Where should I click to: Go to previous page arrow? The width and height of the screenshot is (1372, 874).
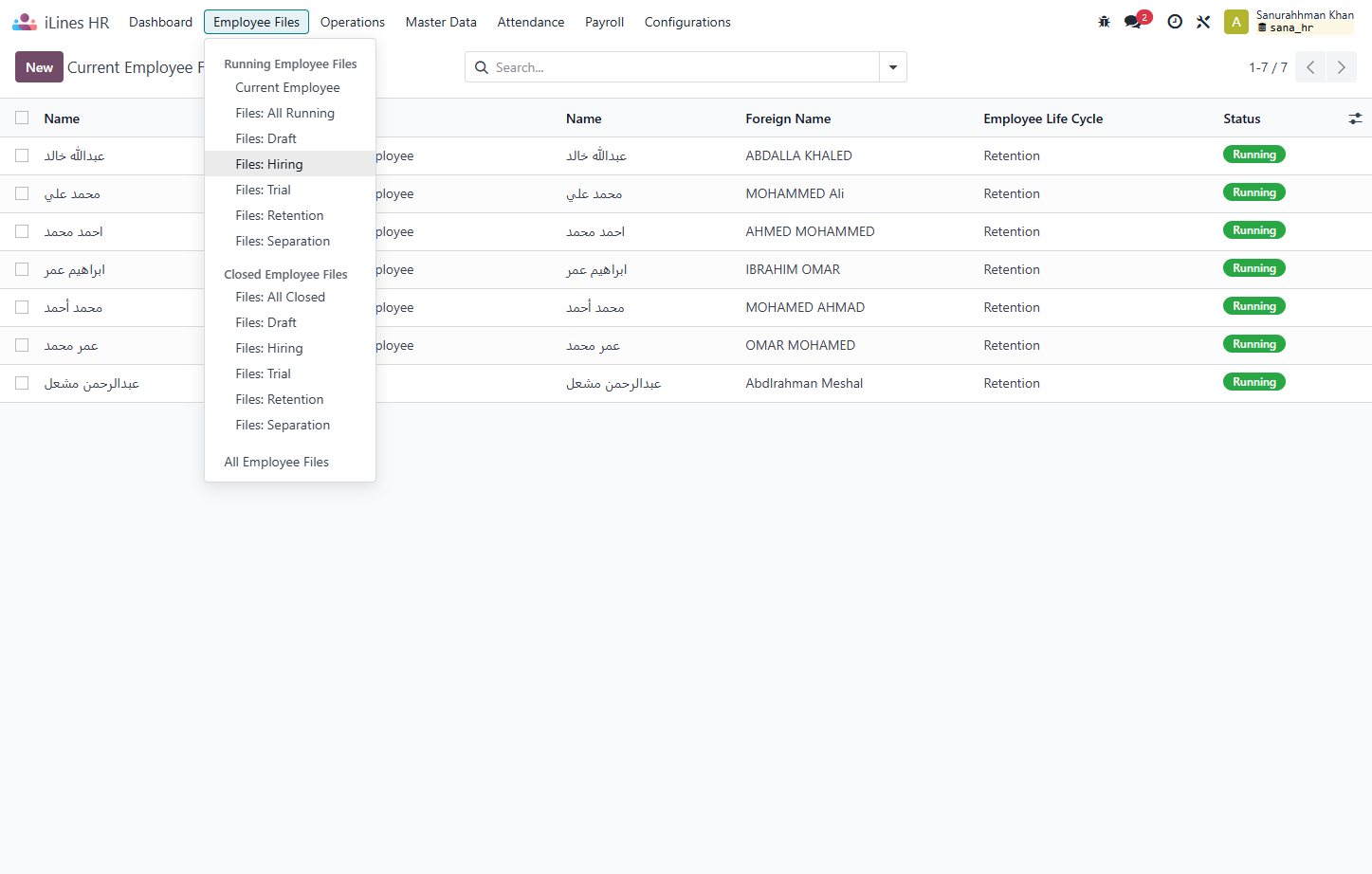pyautogui.click(x=1310, y=67)
